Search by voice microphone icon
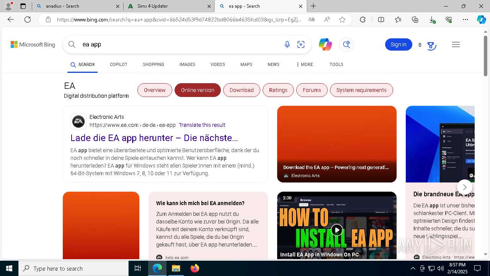Viewport: 490px width, 276px height. coord(287,44)
